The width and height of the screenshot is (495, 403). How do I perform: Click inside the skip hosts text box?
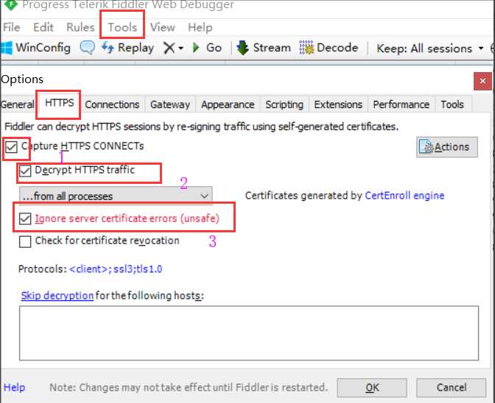coord(249,333)
